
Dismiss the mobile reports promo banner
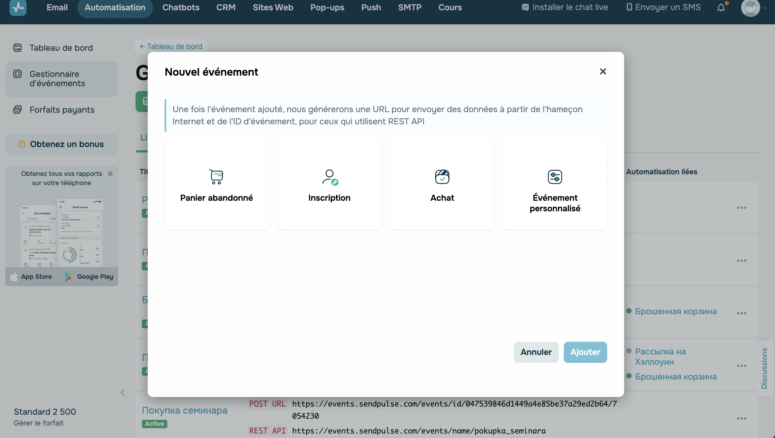point(110,174)
